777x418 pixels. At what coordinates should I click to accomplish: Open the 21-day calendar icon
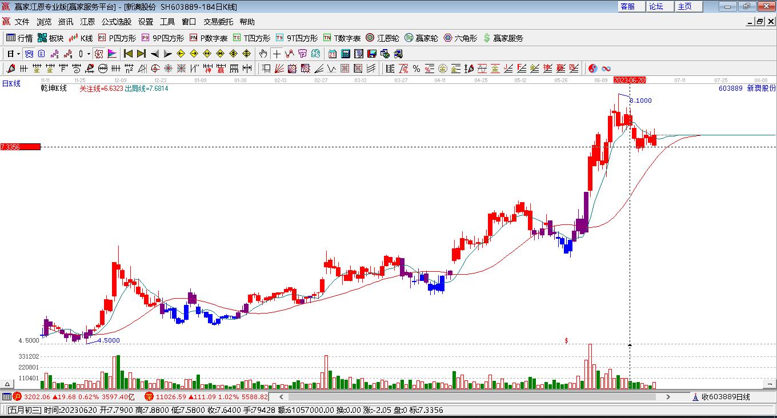[333, 53]
